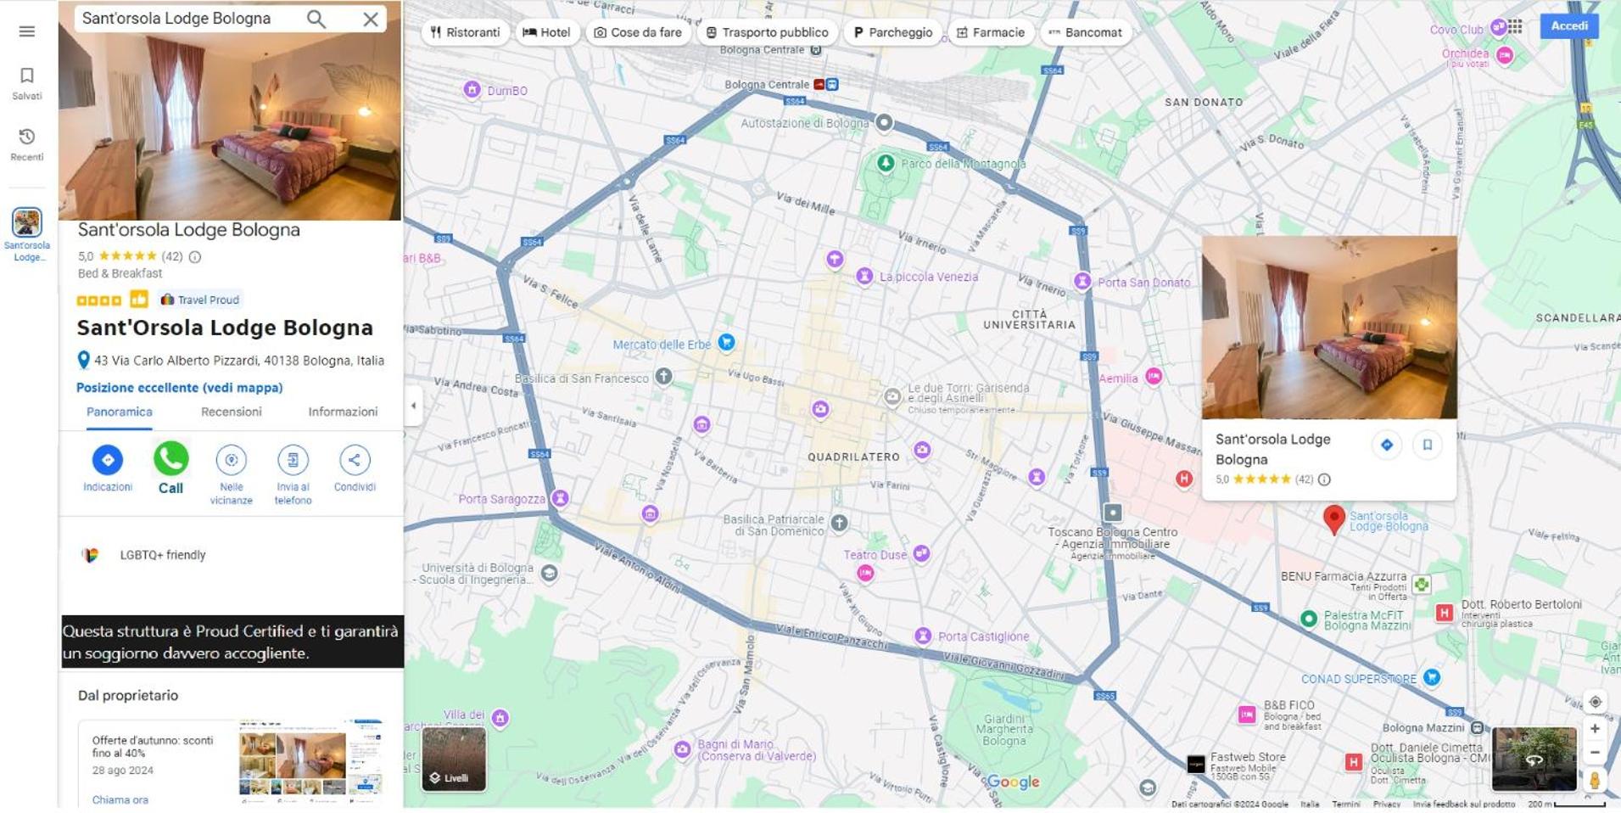Clear the search with the X icon
Screen dimensions: 1621x813
[371, 19]
